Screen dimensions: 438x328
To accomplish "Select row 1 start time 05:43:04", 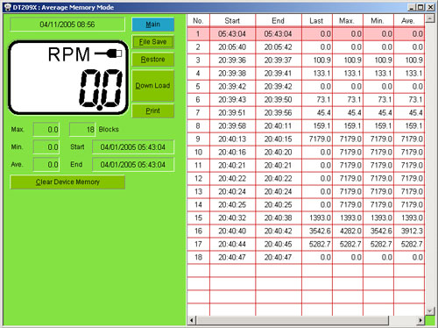I will click(x=232, y=34).
